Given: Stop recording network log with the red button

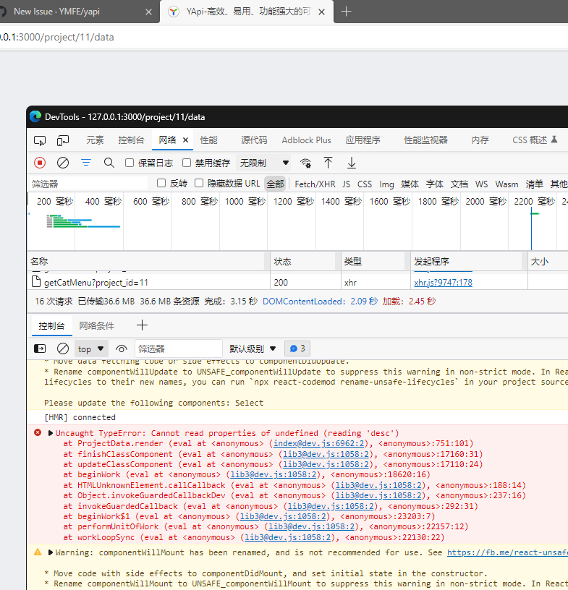Looking at the screenshot, I should pyautogui.click(x=40, y=163).
